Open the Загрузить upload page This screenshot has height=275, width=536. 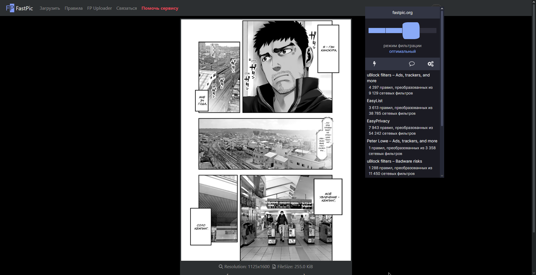[50, 8]
